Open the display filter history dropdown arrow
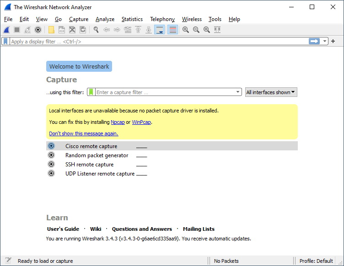344x266 pixels. click(x=324, y=41)
